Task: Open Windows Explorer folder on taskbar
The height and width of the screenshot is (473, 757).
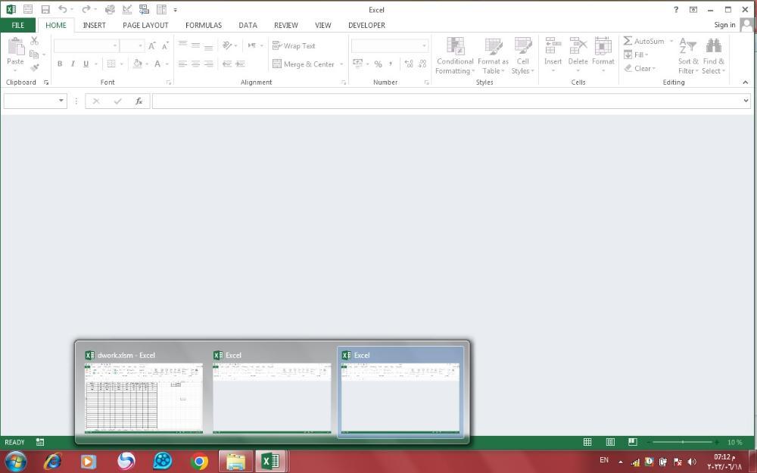Action: (235, 462)
